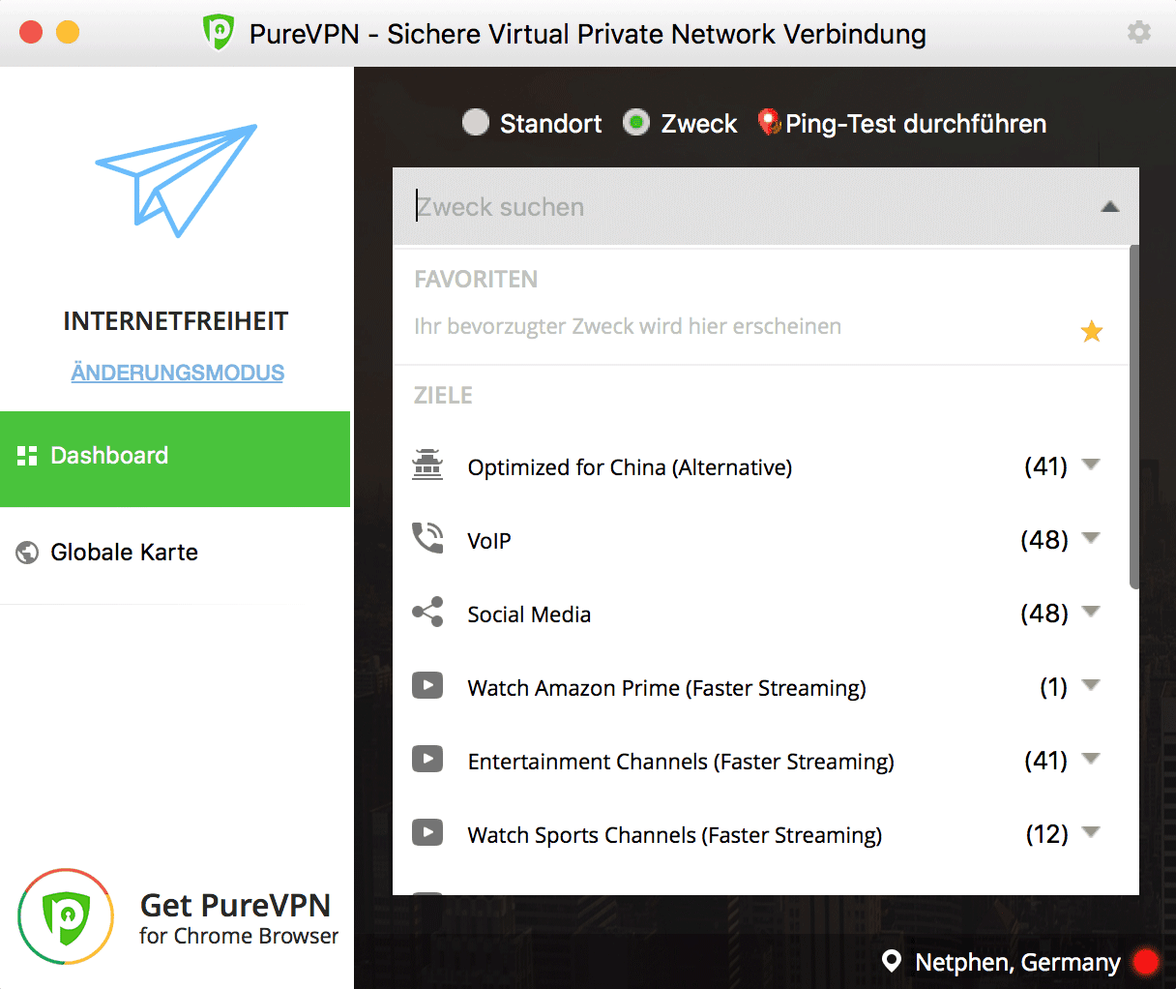The width and height of the screenshot is (1176, 989).
Task: Expand the Entertainment Channels server list
Action: coord(1091,759)
